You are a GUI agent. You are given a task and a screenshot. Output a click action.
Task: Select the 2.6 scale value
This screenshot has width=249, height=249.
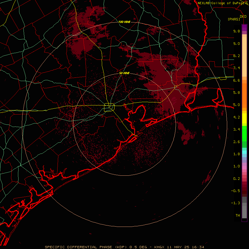click(x=237, y=142)
